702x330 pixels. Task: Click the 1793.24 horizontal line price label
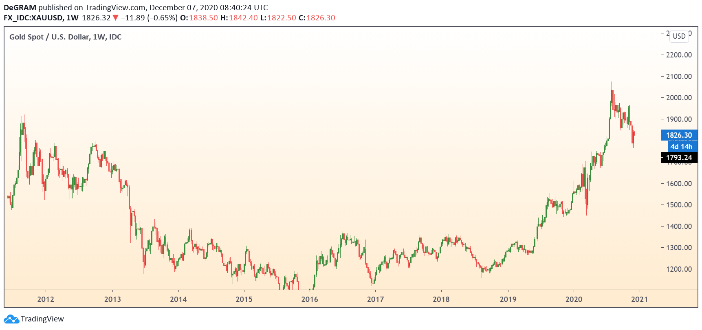[679, 158]
